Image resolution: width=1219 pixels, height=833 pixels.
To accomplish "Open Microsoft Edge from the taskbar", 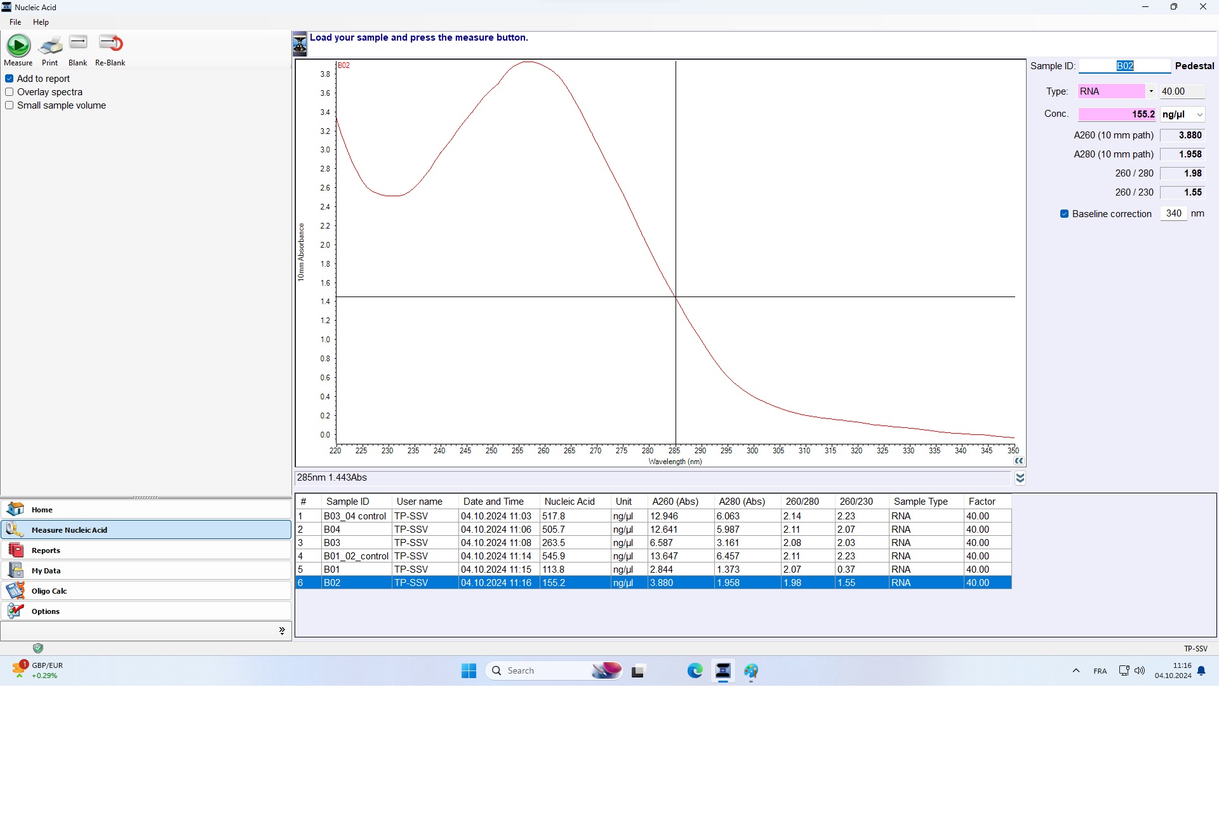I will point(695,671).
